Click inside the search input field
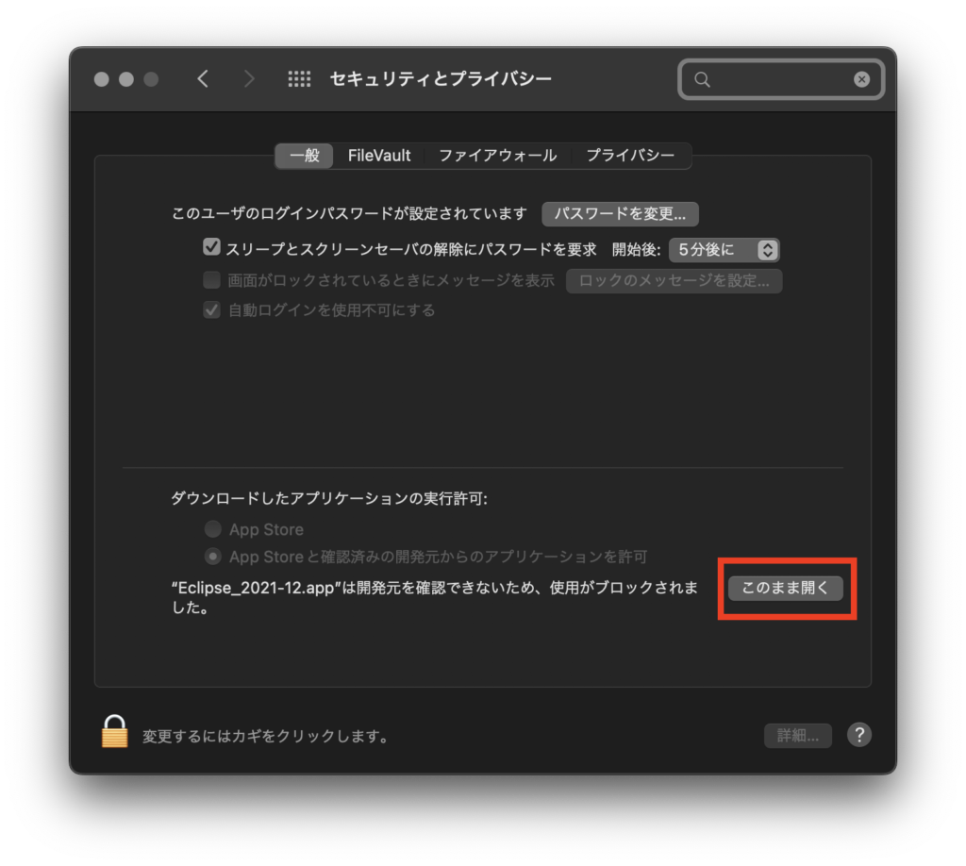The image size is (966, 866). click(x=781, y=79)
